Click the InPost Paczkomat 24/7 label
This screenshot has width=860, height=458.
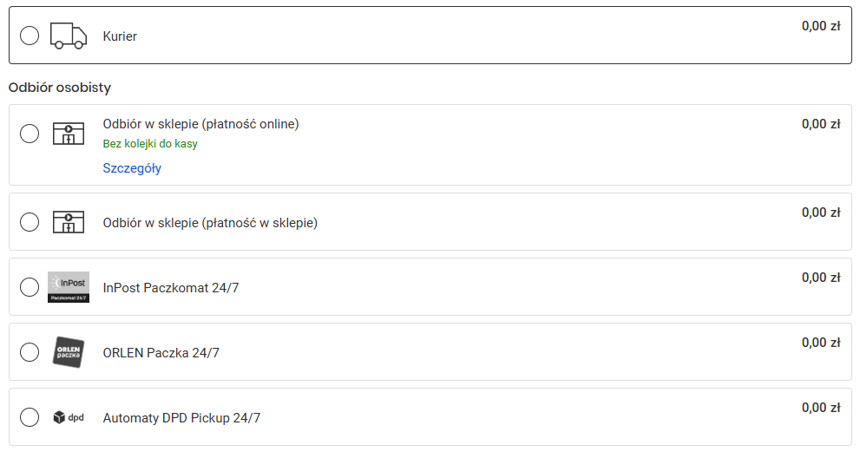pos(171,288)
